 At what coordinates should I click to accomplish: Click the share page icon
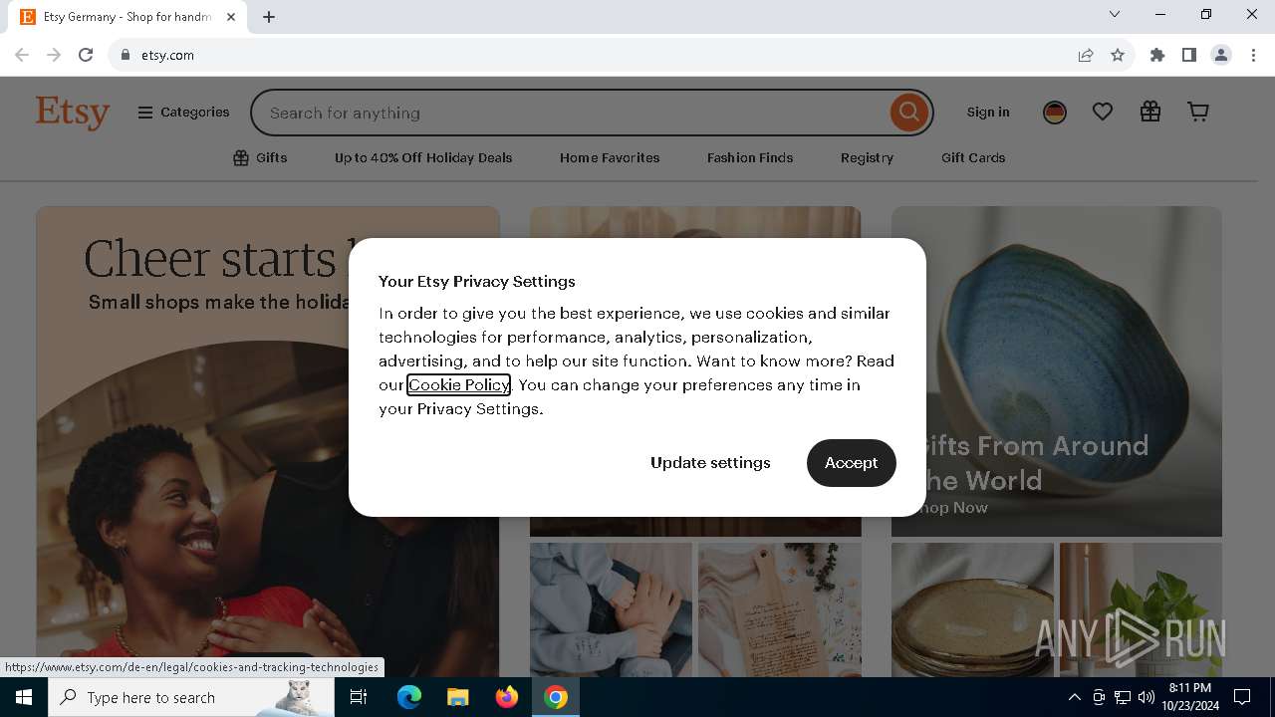(1086, 55)
